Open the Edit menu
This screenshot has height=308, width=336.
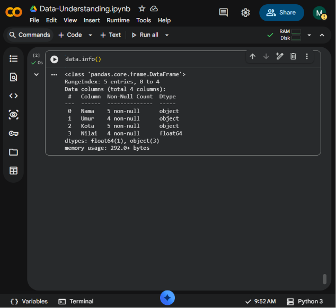click(x=51, y=20)
